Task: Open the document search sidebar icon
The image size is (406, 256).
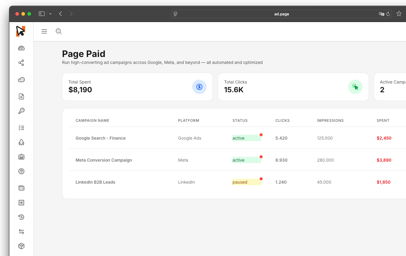Action: point(21,96)
